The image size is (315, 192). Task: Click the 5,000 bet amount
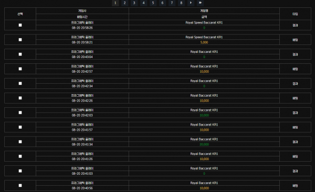[x=204, y=42]
